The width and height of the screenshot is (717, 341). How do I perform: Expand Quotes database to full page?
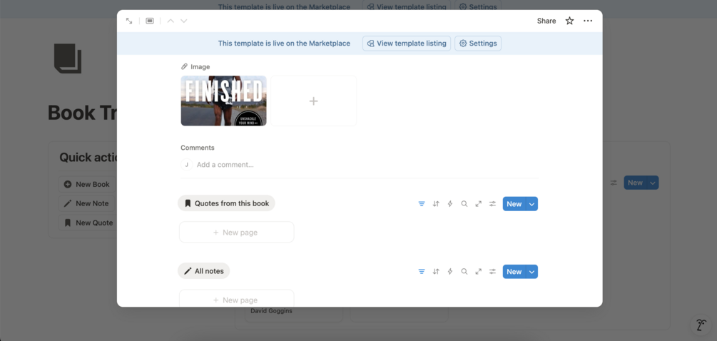point(478,204)
